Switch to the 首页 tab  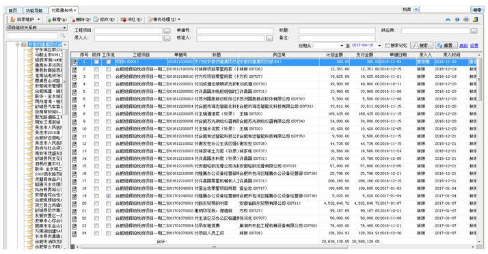click(13, 10)
